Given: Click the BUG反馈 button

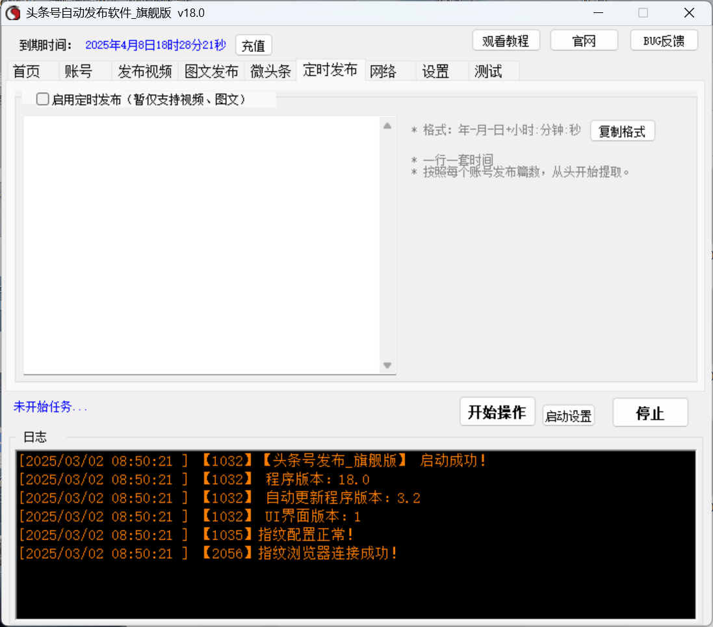Looking at the screenshot, I should 664,41.
